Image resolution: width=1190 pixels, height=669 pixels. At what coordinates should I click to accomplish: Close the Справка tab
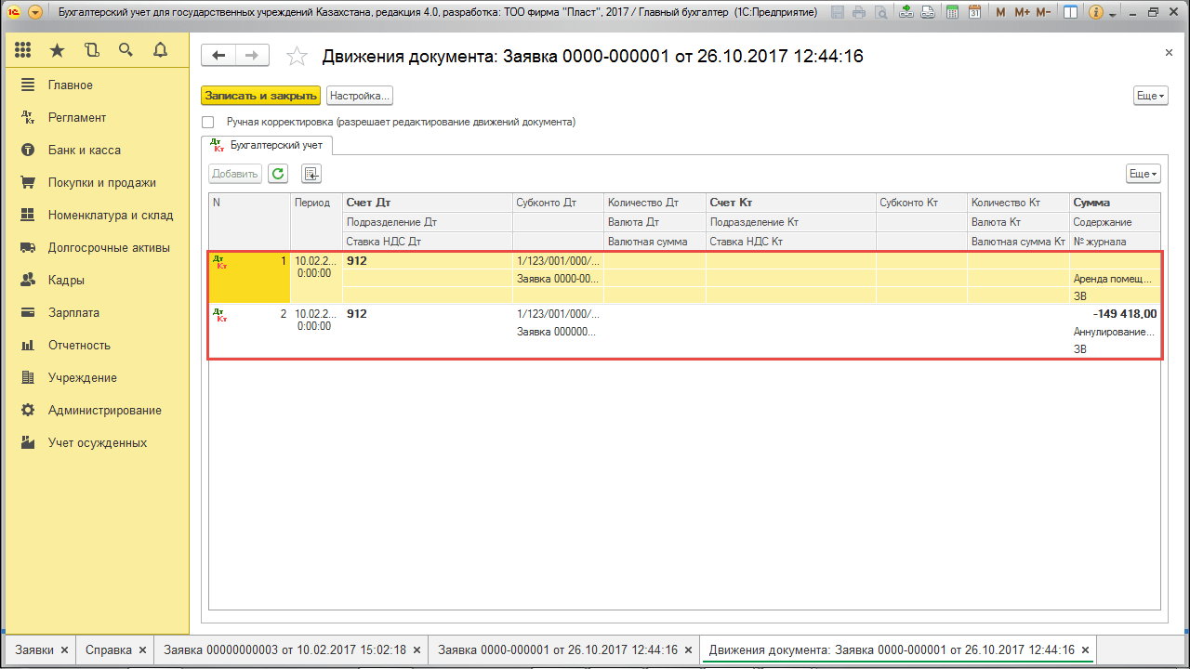coord(143,650)
